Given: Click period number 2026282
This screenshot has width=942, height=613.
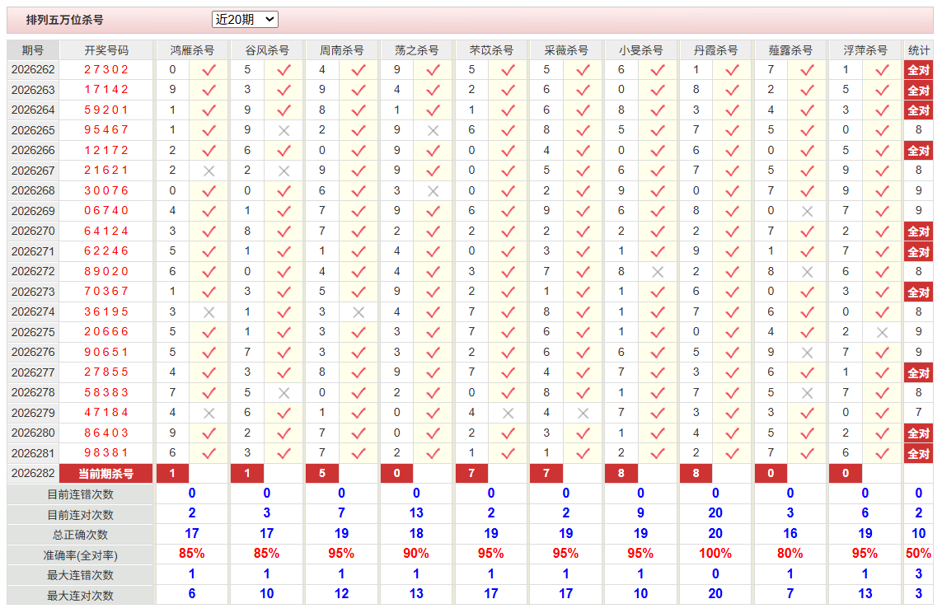Looking at the screenshot, I should coord(33,474).
